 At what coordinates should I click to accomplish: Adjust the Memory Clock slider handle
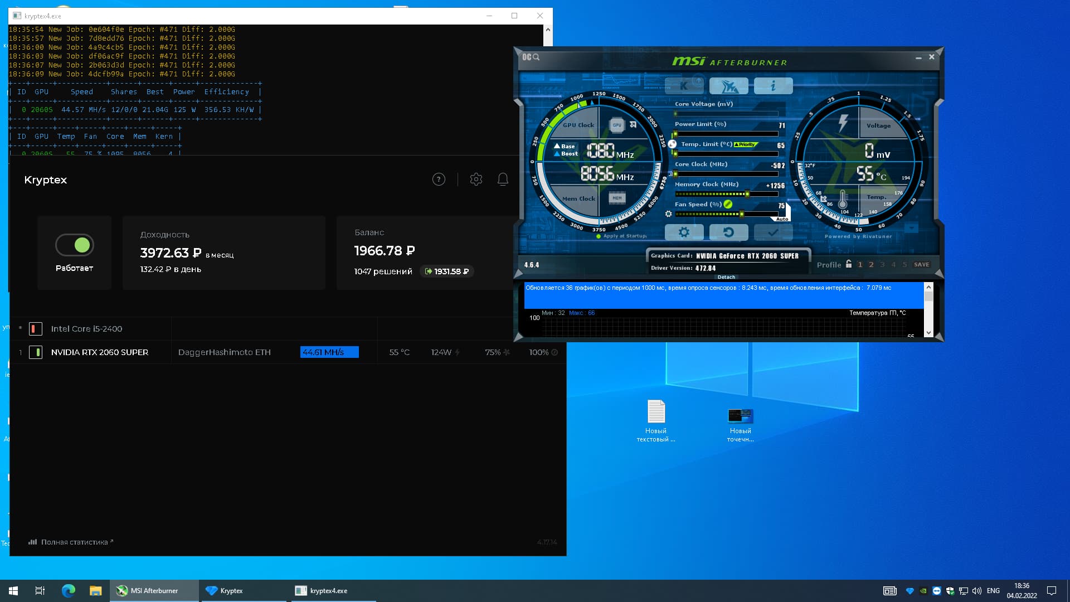pos(747,194)
